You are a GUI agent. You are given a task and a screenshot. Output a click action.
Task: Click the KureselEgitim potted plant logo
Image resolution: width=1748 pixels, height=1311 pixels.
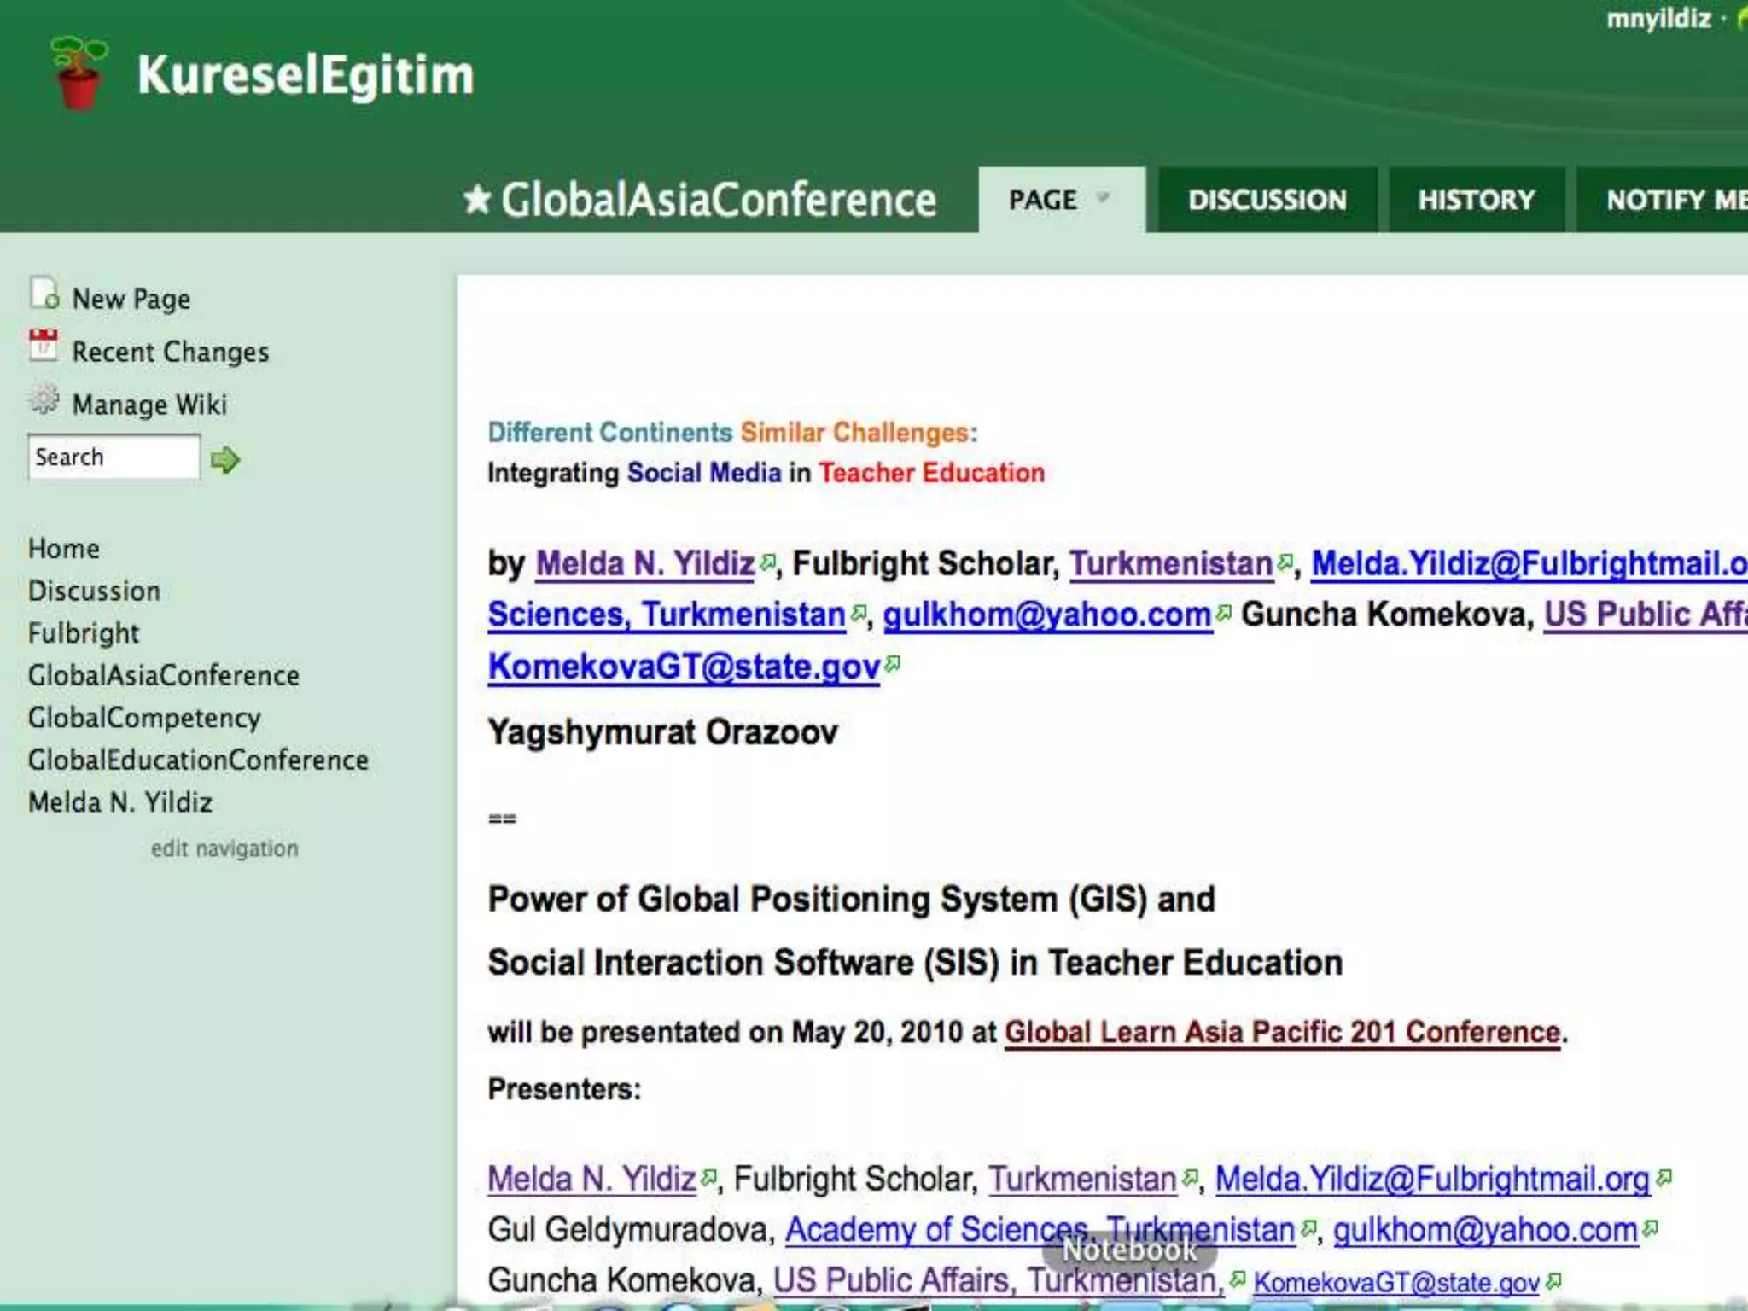79,73
